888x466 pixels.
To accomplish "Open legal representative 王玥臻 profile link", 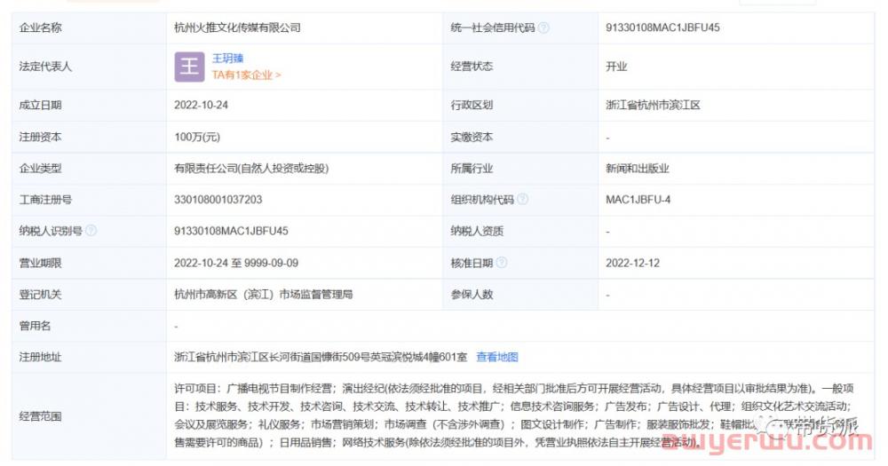I will point(227,59).
